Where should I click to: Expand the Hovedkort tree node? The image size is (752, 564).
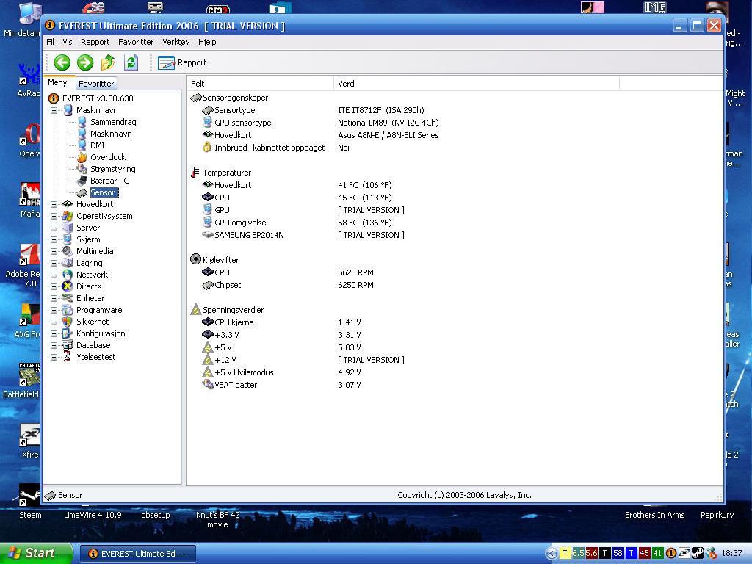coord(54,204)
